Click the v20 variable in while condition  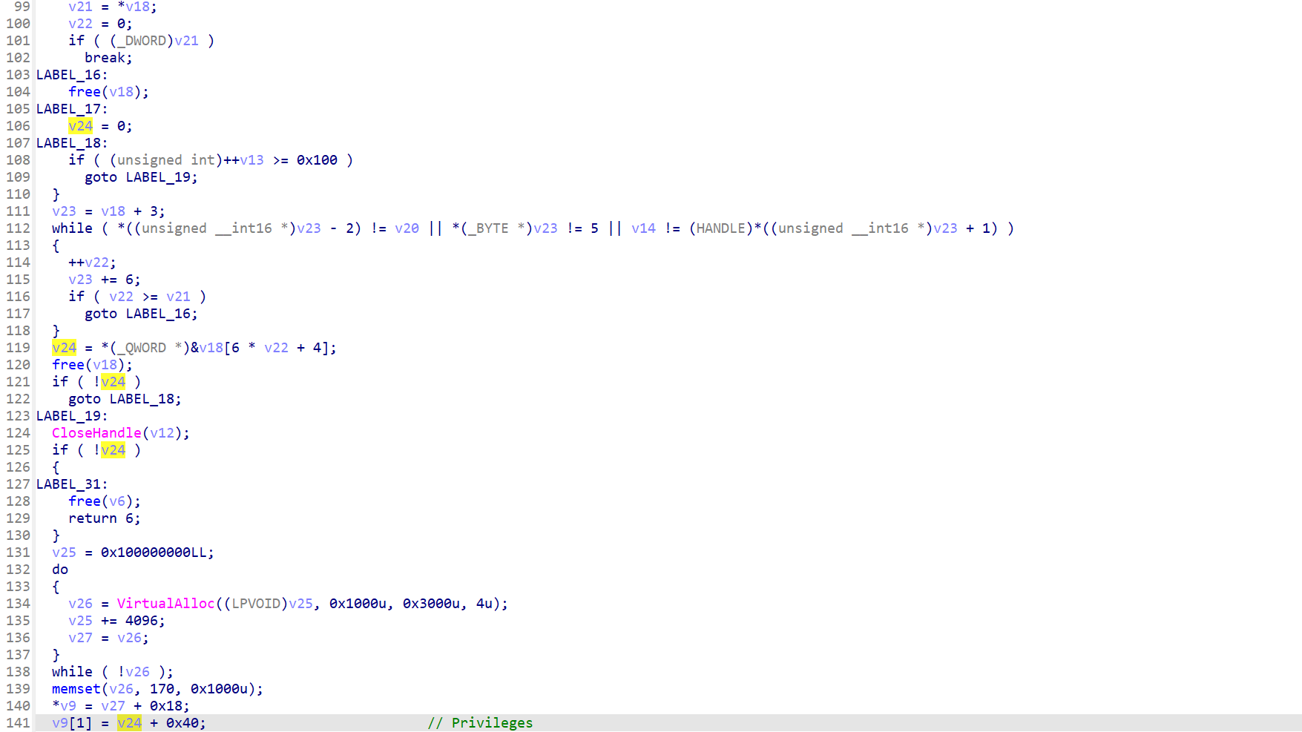click(407, 228)
